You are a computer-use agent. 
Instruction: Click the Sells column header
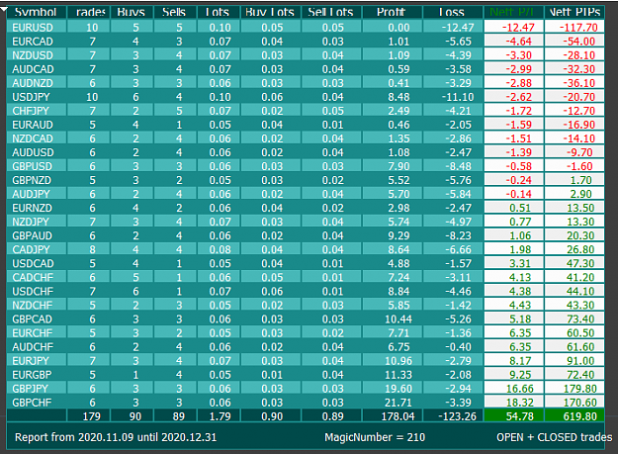click(175, 12)
